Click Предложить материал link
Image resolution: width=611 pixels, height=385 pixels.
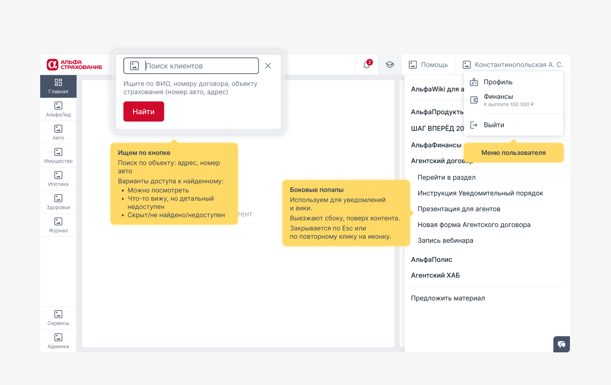point(448,298)
